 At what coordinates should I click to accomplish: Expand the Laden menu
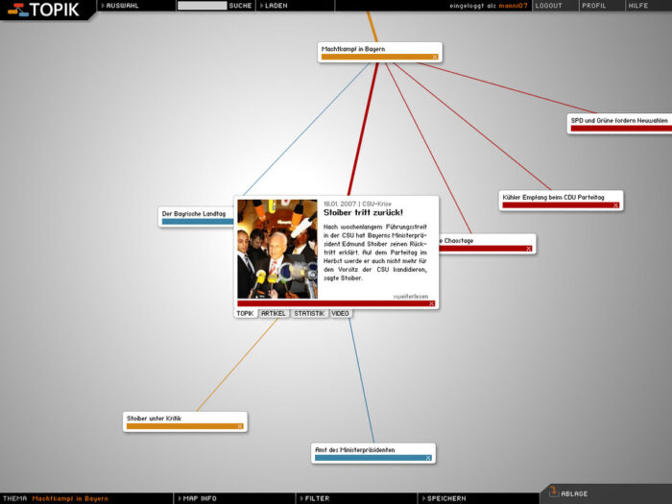click(275, 6)
